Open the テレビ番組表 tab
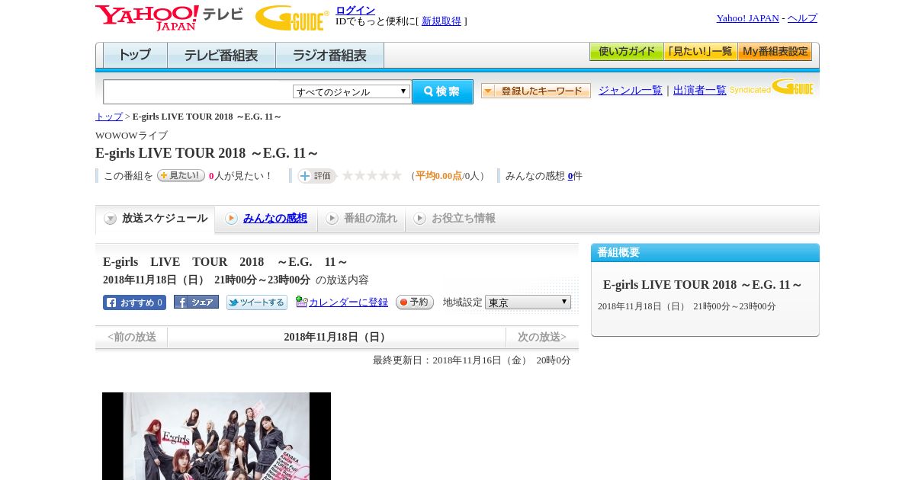 221,56
